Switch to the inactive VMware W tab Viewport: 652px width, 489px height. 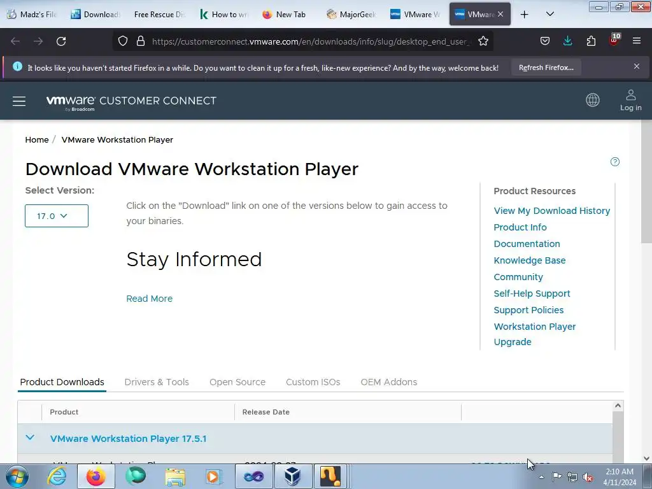click(415, 15)
